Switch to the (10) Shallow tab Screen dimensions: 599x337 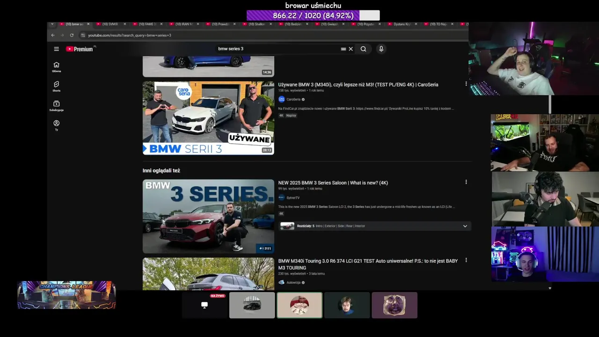[256, 24]
